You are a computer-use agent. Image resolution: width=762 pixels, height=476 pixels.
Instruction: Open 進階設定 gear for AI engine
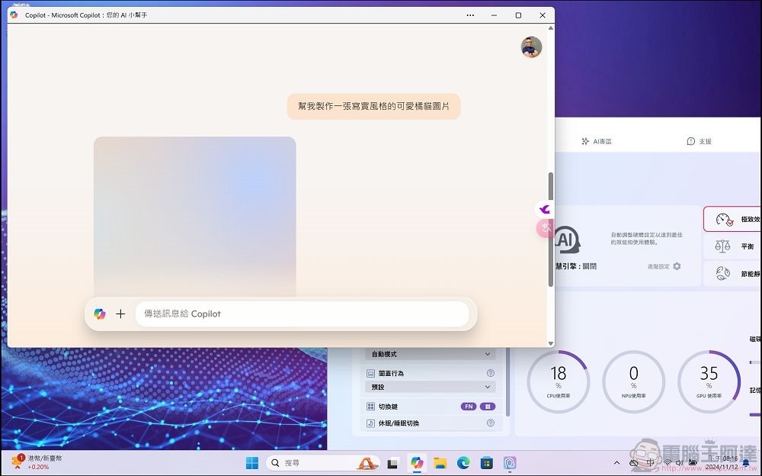tap(677, 266)
